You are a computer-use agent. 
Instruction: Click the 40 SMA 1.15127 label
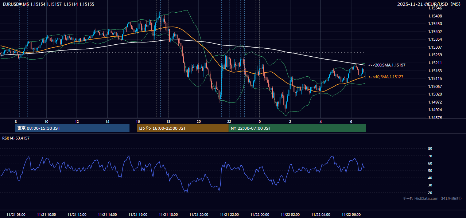(x=385, y=77)
